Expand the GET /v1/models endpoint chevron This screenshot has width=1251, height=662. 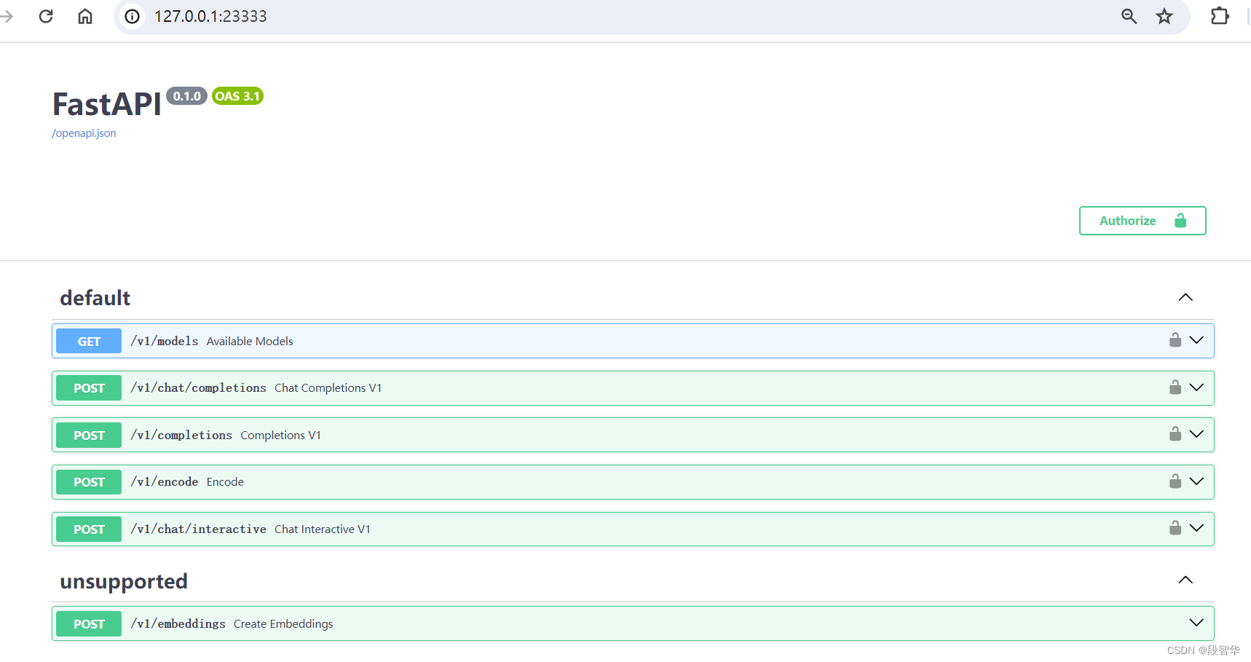[1196, 340]
